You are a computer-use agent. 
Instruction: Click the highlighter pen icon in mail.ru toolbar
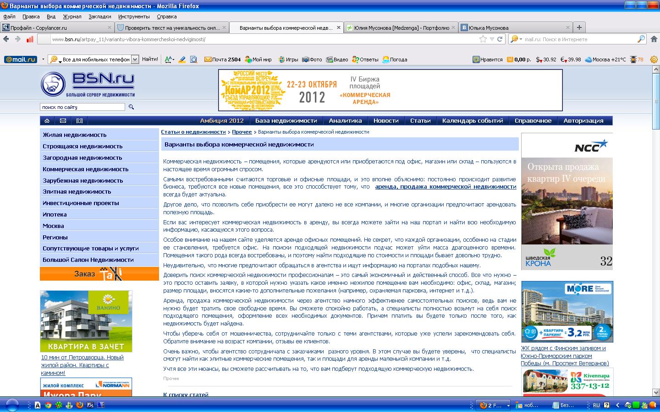tap(182, 60)
